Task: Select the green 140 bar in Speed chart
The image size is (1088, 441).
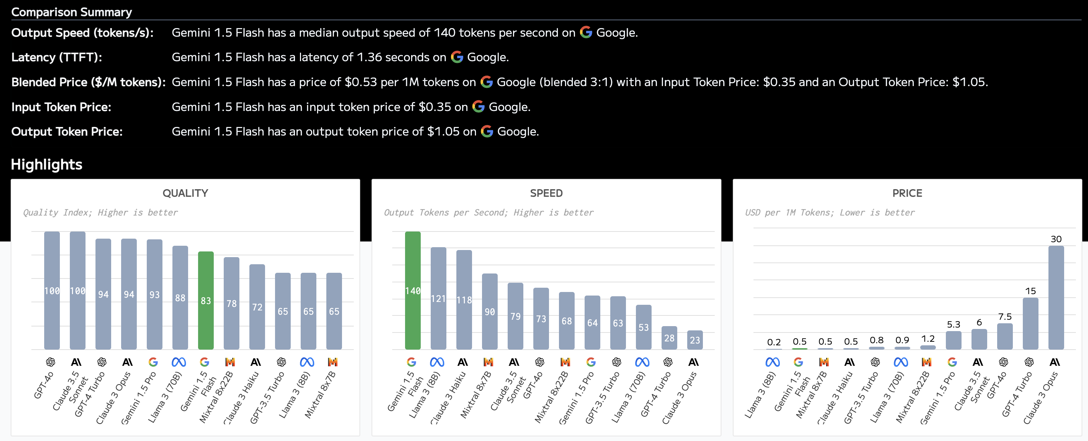Action: click(x=413, y=291)
